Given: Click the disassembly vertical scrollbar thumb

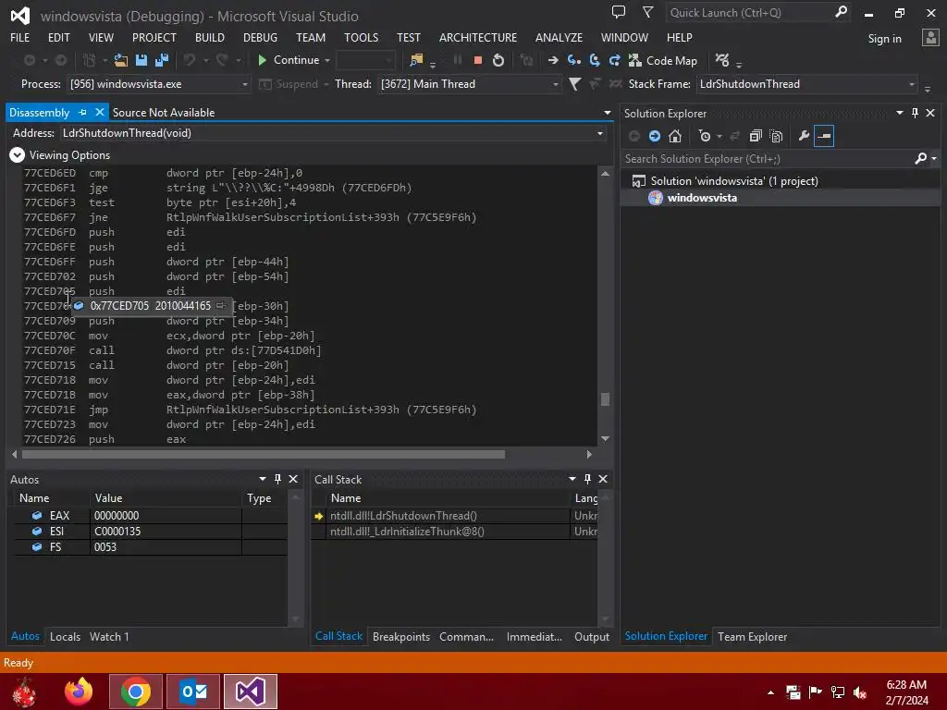Looking at the screenshot, I should point(605,399).
